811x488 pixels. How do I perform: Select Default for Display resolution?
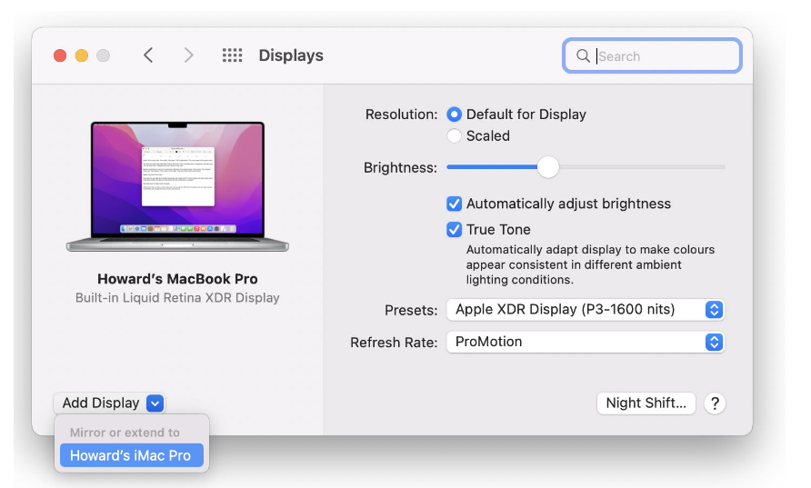pos(454,115)
